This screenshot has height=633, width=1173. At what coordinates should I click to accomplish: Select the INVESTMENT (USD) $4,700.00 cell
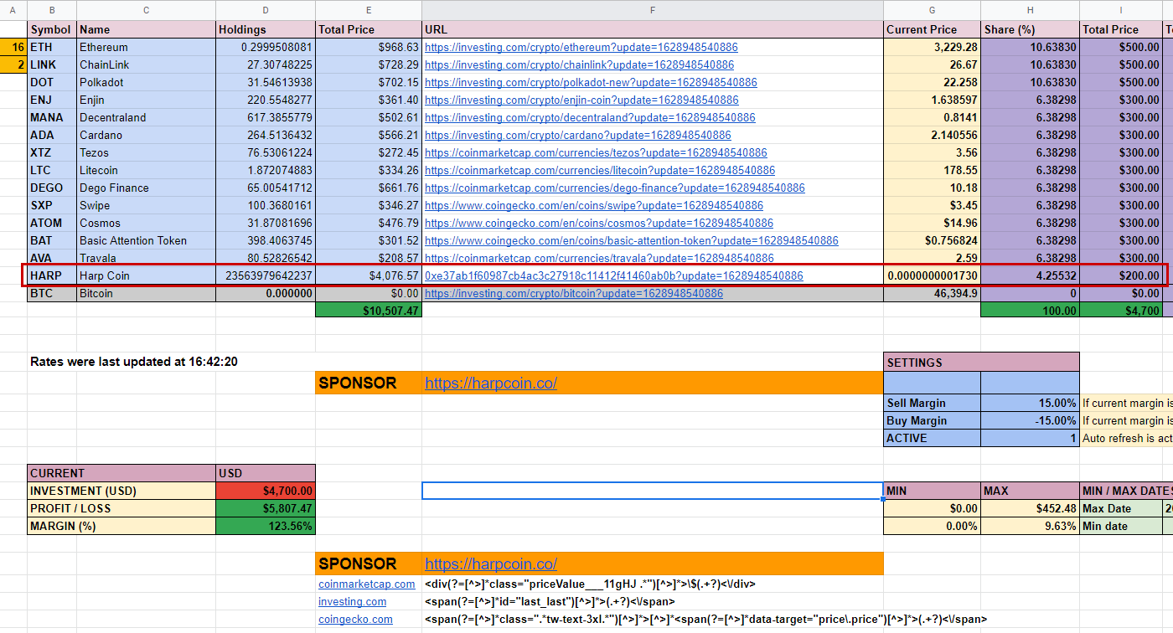tap(266, 491)
